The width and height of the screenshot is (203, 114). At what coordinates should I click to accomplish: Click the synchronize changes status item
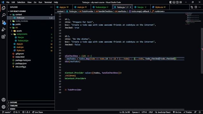tap(17, 112)
